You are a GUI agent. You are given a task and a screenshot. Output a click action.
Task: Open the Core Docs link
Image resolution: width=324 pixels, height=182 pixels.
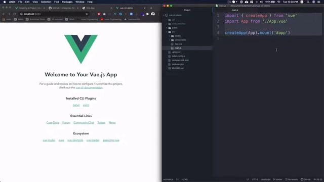click(x=53, y=122)
